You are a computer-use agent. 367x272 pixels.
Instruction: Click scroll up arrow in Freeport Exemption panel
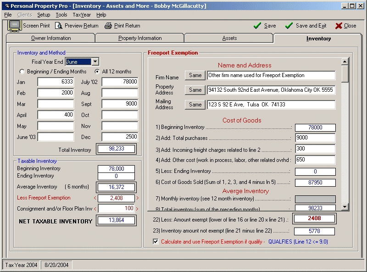coord(345,61)
